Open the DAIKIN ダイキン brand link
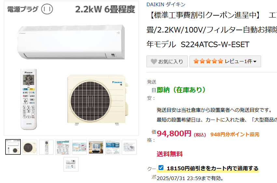277x183 pixels. coord(166,5)
